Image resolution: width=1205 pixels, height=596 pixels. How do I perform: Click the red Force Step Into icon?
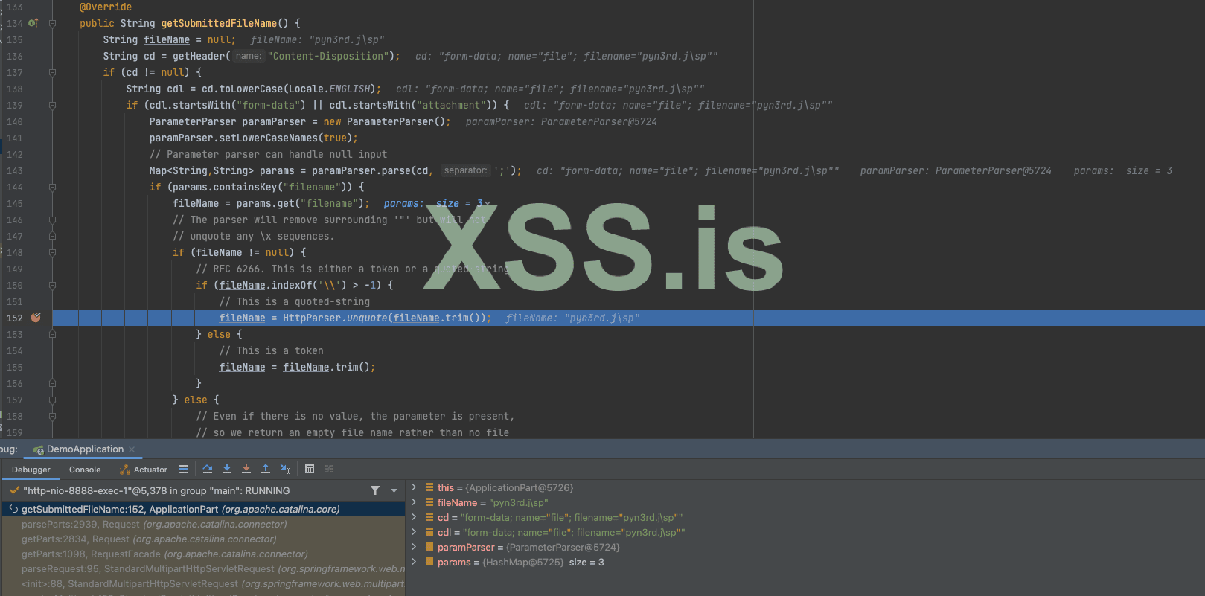(246, 469)
